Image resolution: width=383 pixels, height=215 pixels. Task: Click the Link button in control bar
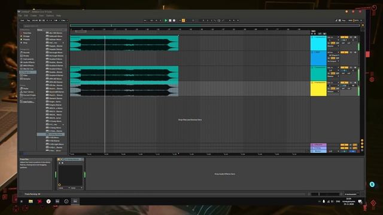[22, 20]
